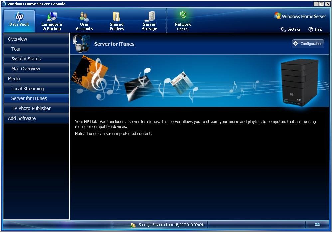Click the HP server tower image
Screen dimensions: 332x232
click(x=299, y=83)
